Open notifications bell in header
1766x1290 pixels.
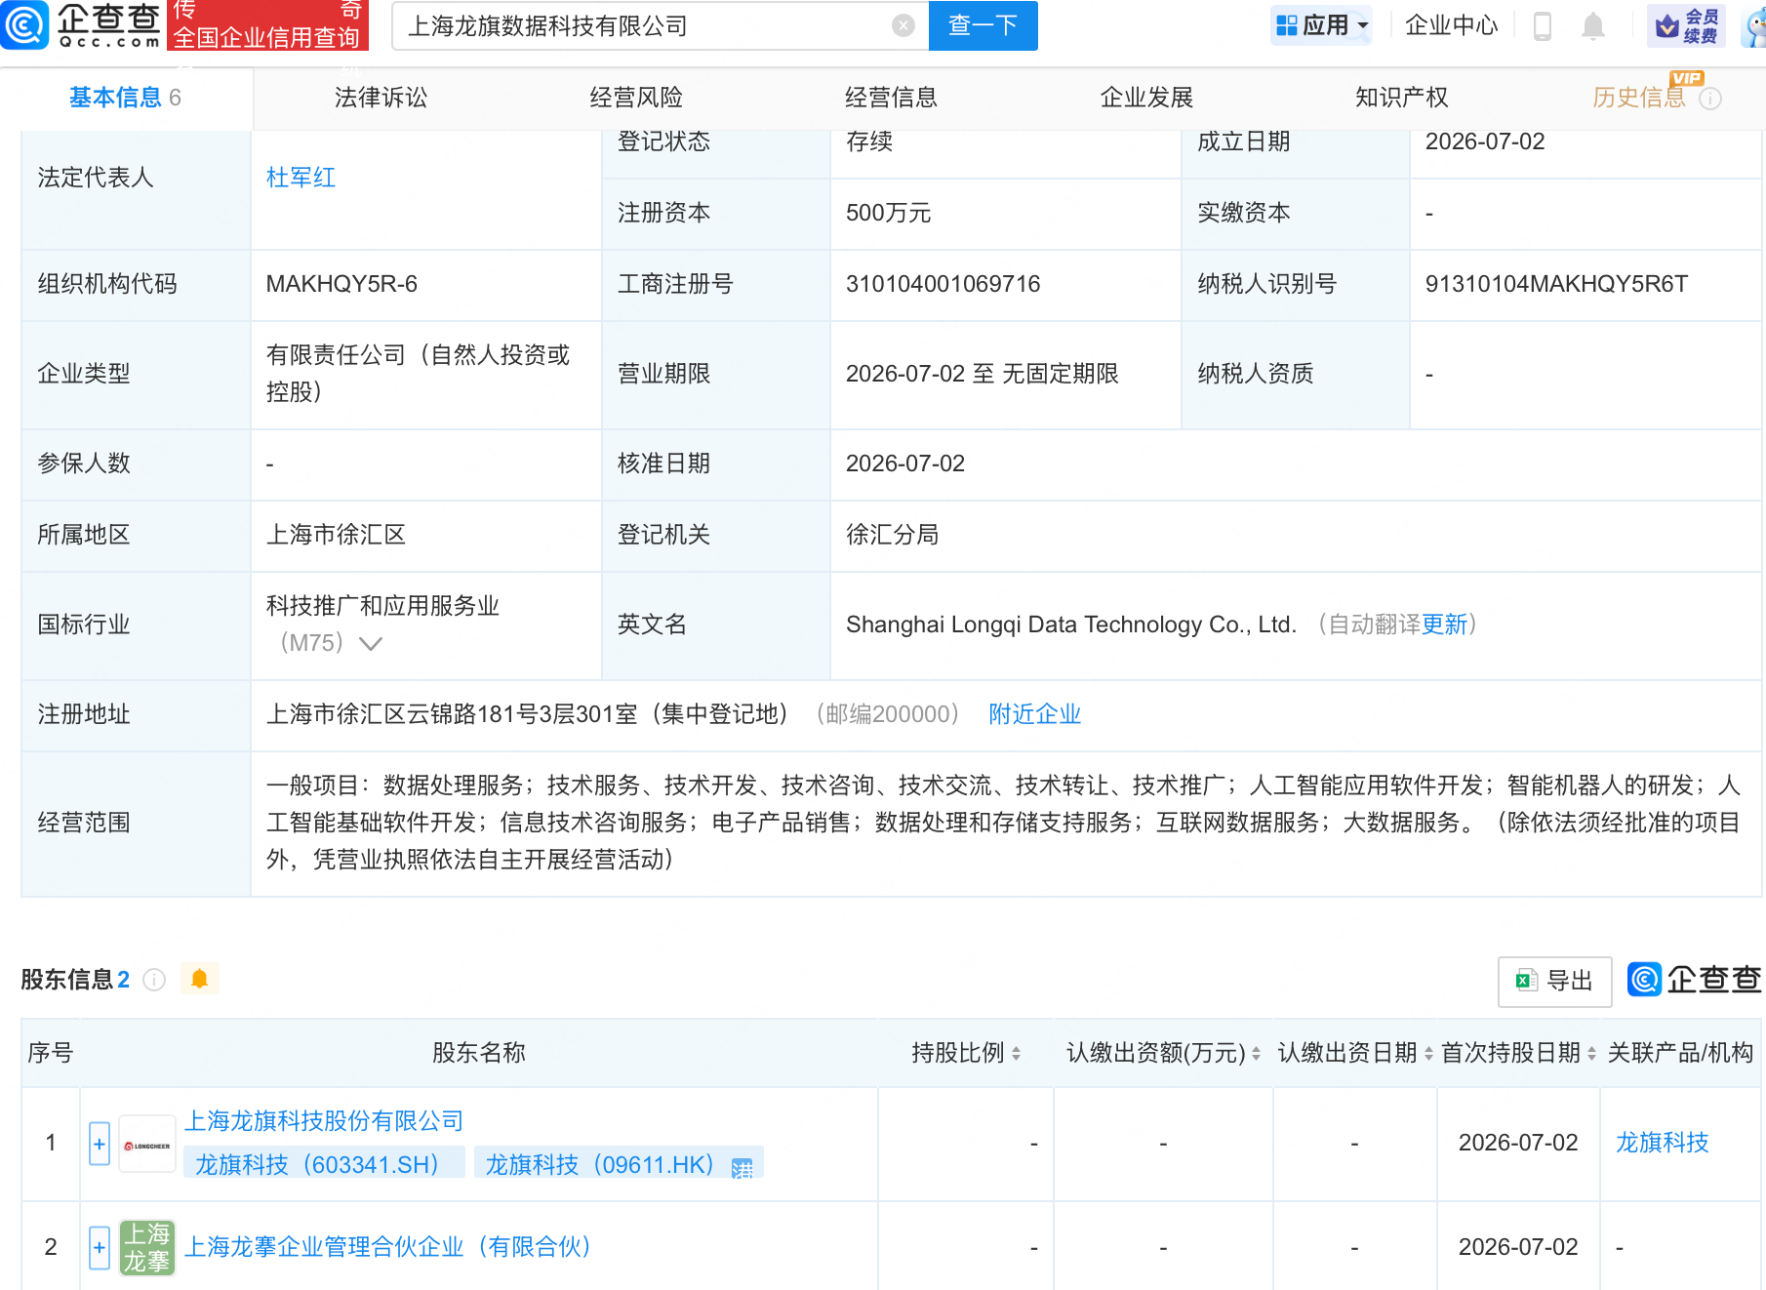click(1593, 25)
